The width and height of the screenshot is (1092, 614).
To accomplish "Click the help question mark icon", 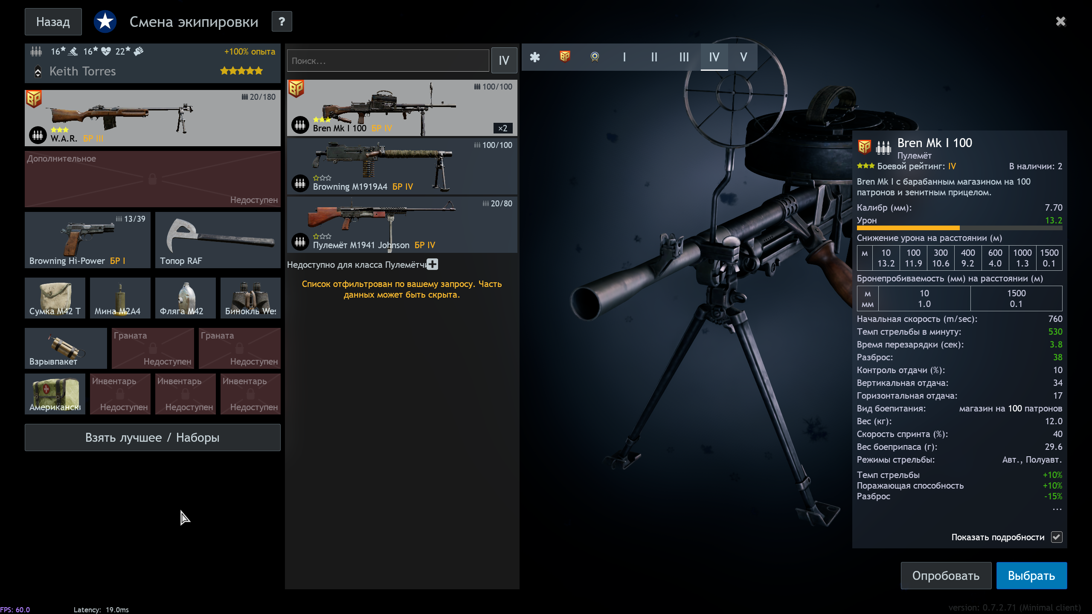I will pos(282,21).
